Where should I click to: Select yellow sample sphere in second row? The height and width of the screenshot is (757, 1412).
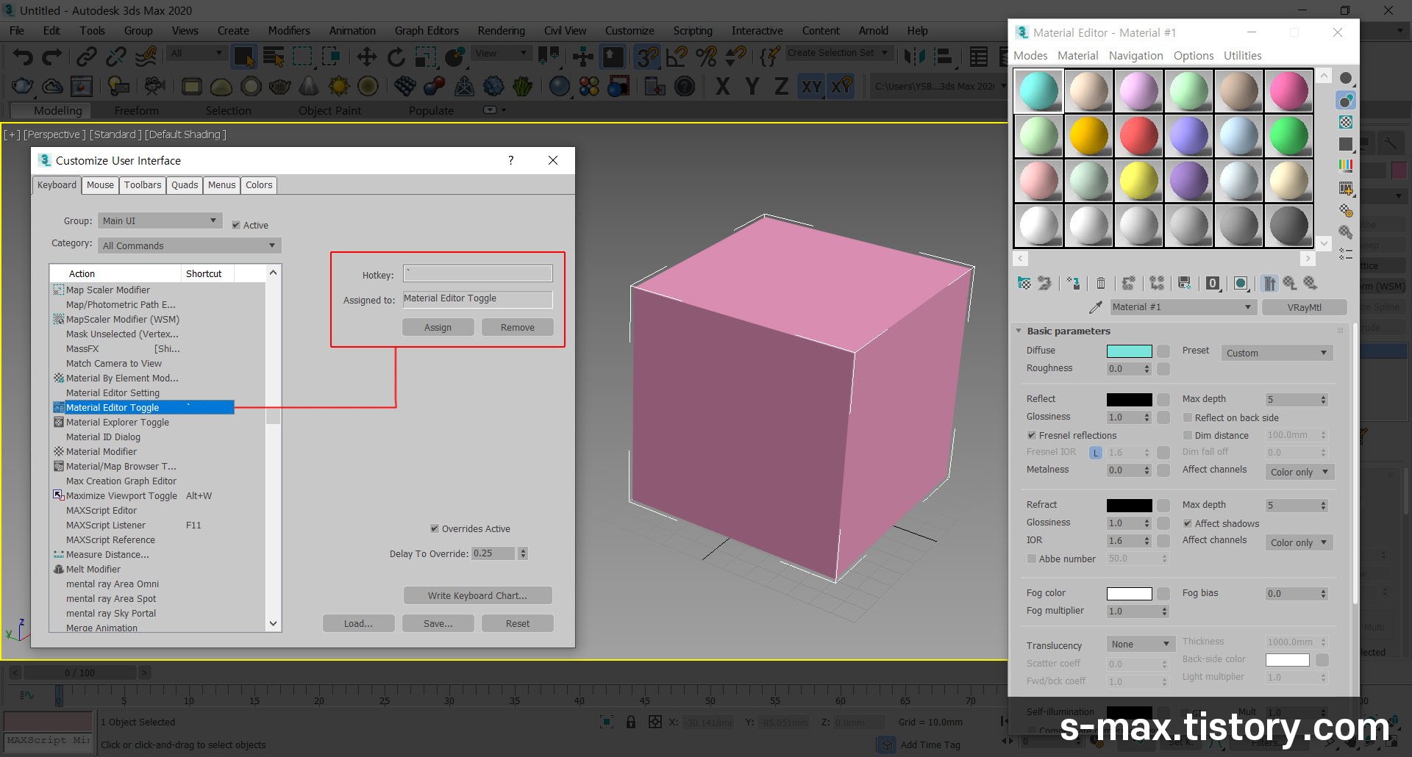(1088, 136)
